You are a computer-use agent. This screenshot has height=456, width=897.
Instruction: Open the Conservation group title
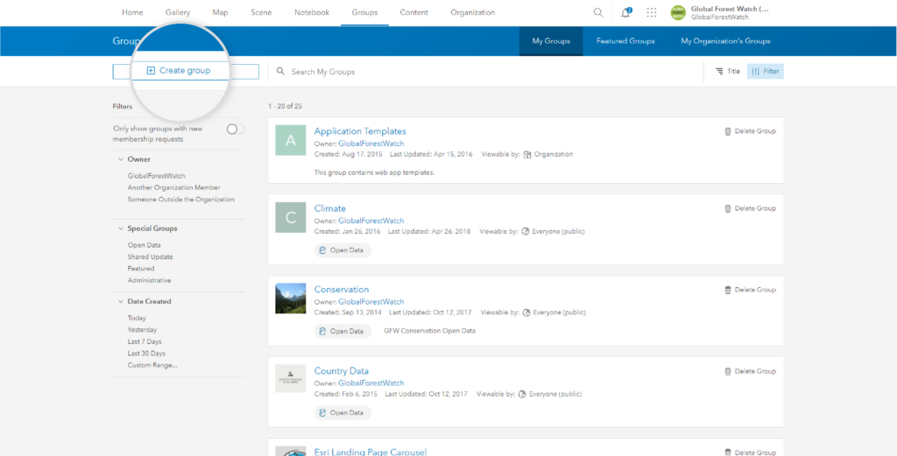click(x=342, y=290)
